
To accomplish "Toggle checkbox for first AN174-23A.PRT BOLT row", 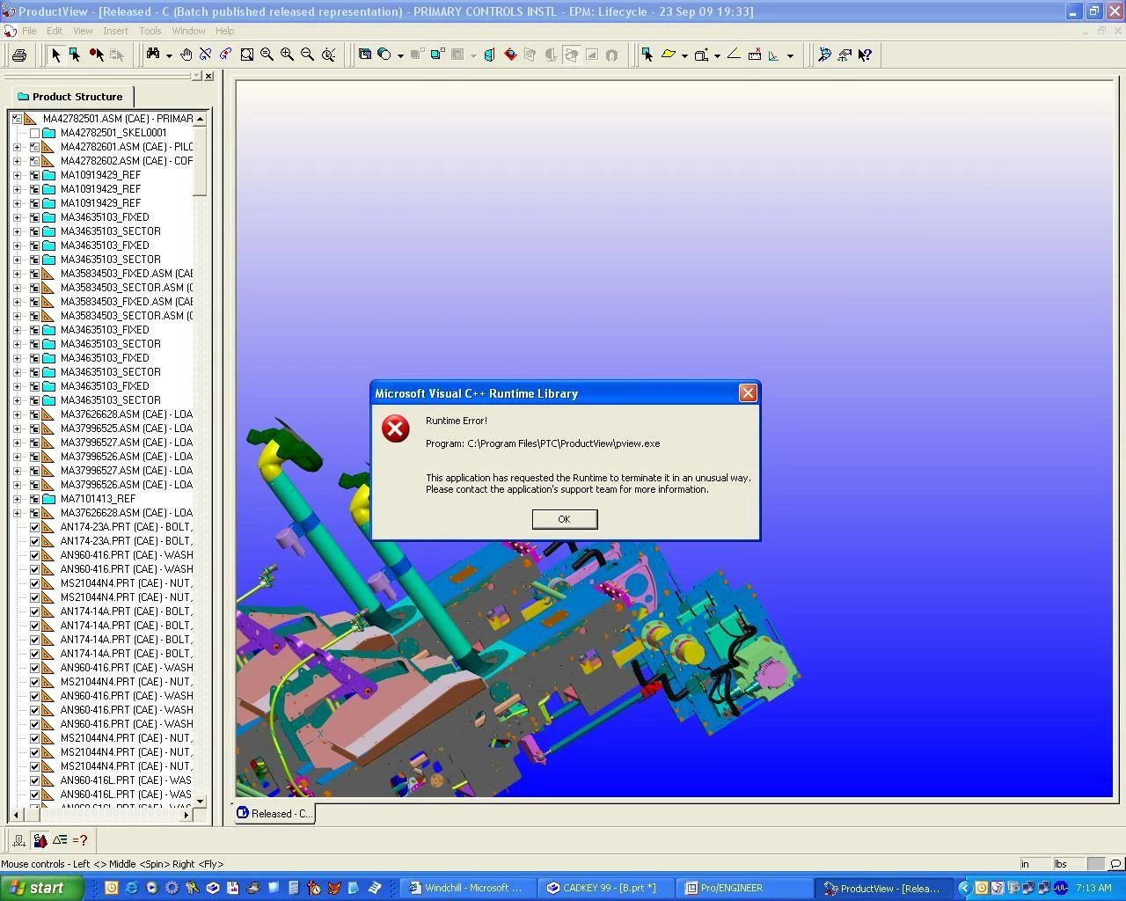I will 34,527.
